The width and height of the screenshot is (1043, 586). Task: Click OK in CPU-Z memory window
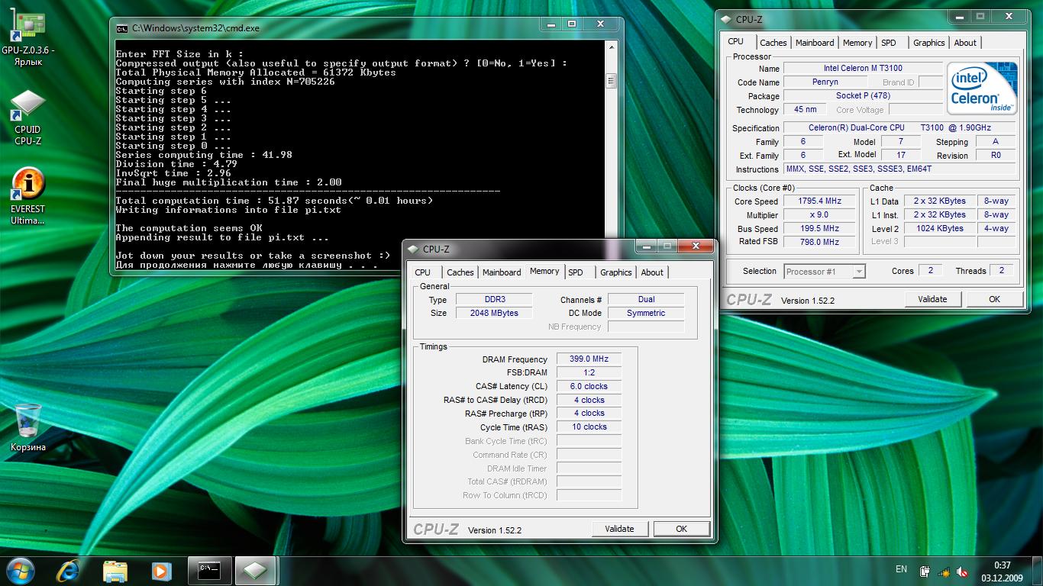[x=681, y=529]
